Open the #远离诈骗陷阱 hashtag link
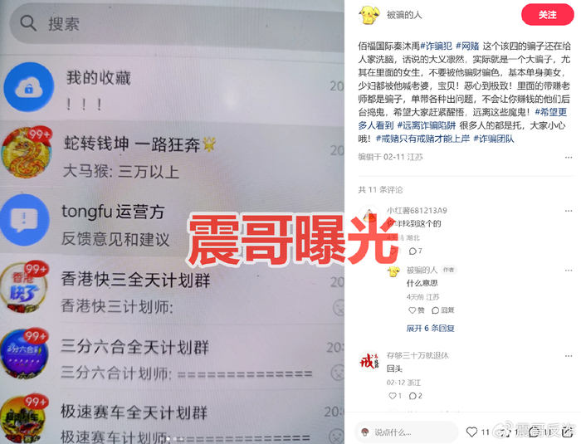This screenshot has width=581, height=444. pos(427,125)
